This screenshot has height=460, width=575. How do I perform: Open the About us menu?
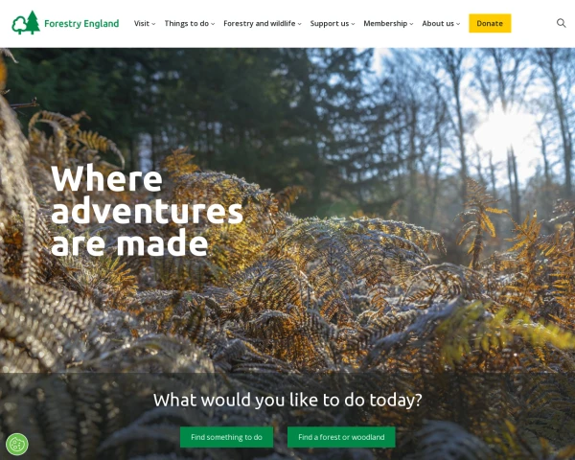coord(441,23)
